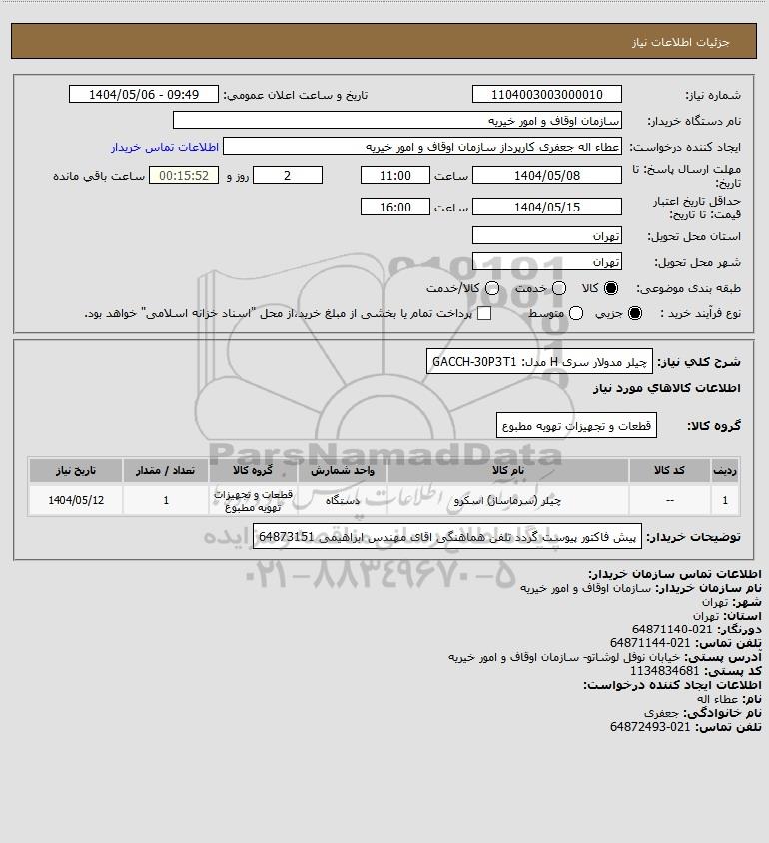Click the remaining time field 00:15:52
Image resolution: width=769 pixels, height=843 pixels.
coord(184,176)
